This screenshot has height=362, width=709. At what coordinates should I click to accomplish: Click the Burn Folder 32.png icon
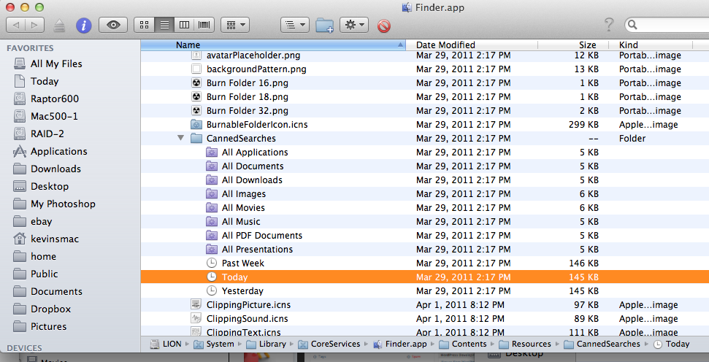click(x=196, y=111)
